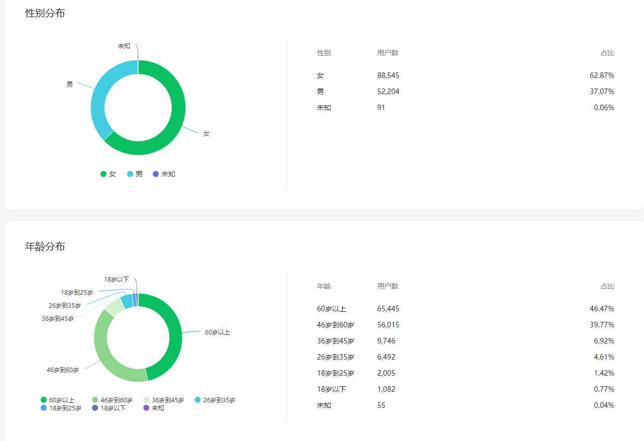Toggle the cyan 男 legend item in gender chart
The image size is (644, 441).
coord(135,174)
